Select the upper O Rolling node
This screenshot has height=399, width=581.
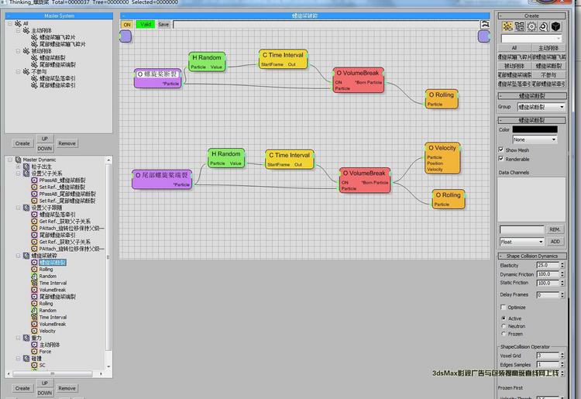pos(442,98)
